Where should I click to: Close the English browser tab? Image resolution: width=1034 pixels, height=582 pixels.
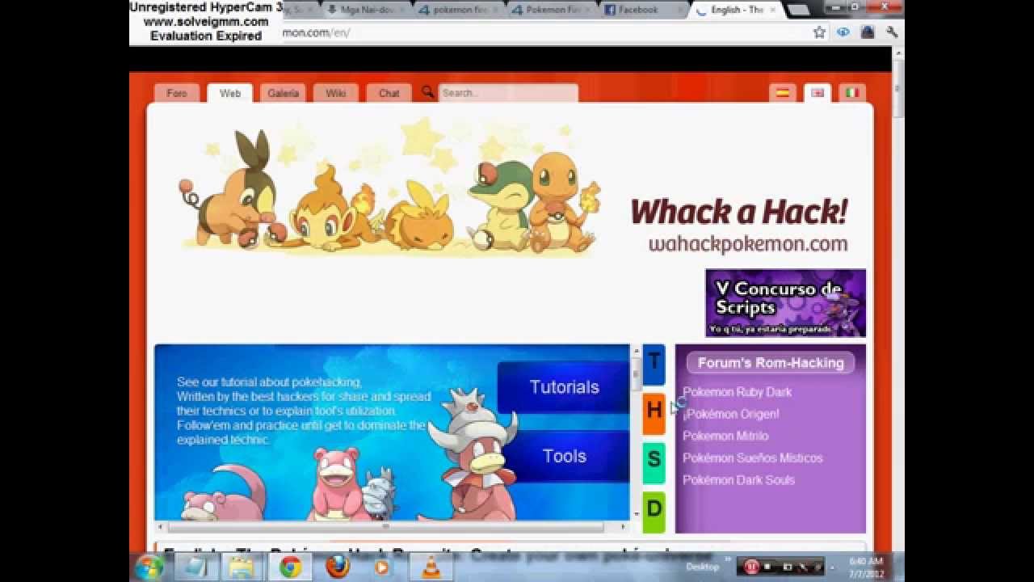point(771,10)
